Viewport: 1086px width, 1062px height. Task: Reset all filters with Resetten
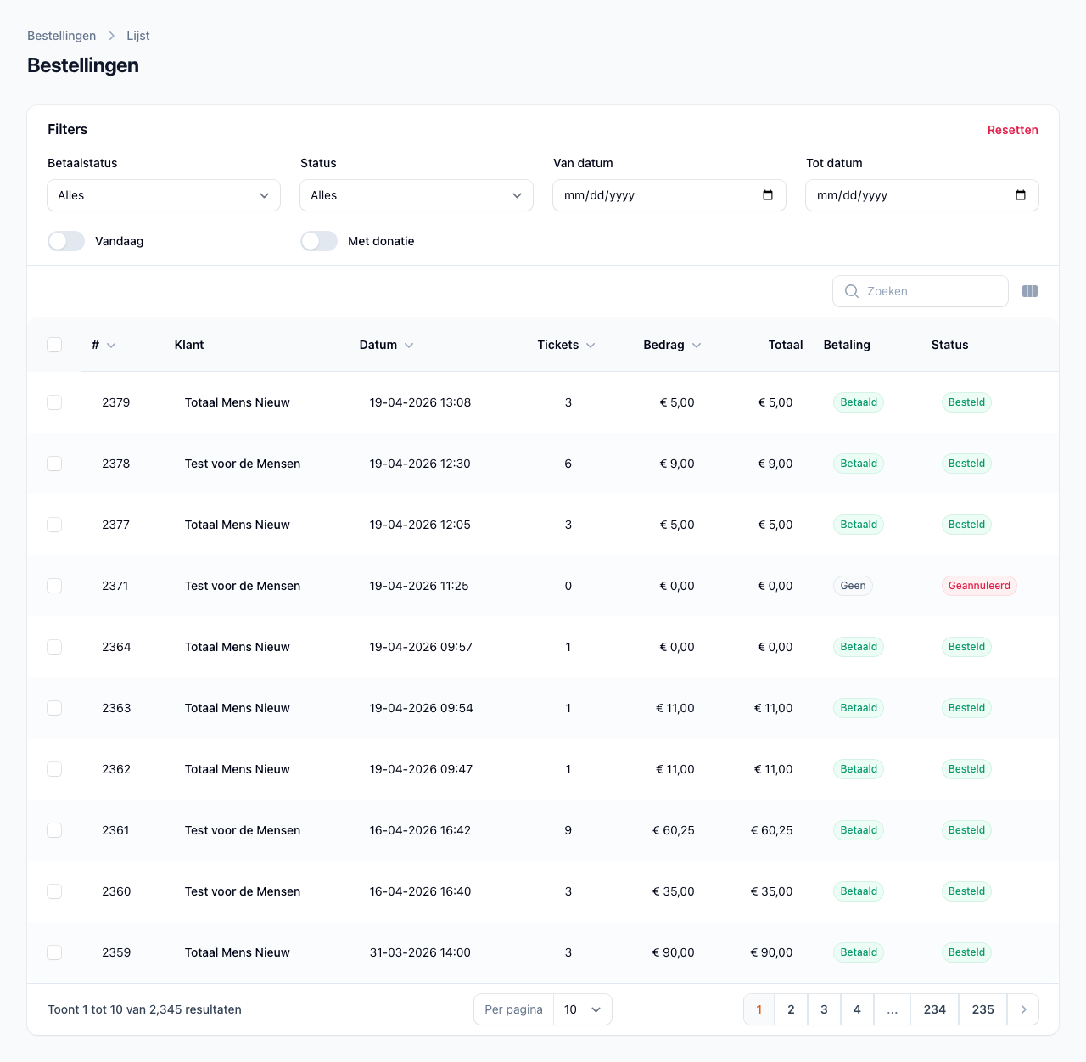coord(1012,130)
